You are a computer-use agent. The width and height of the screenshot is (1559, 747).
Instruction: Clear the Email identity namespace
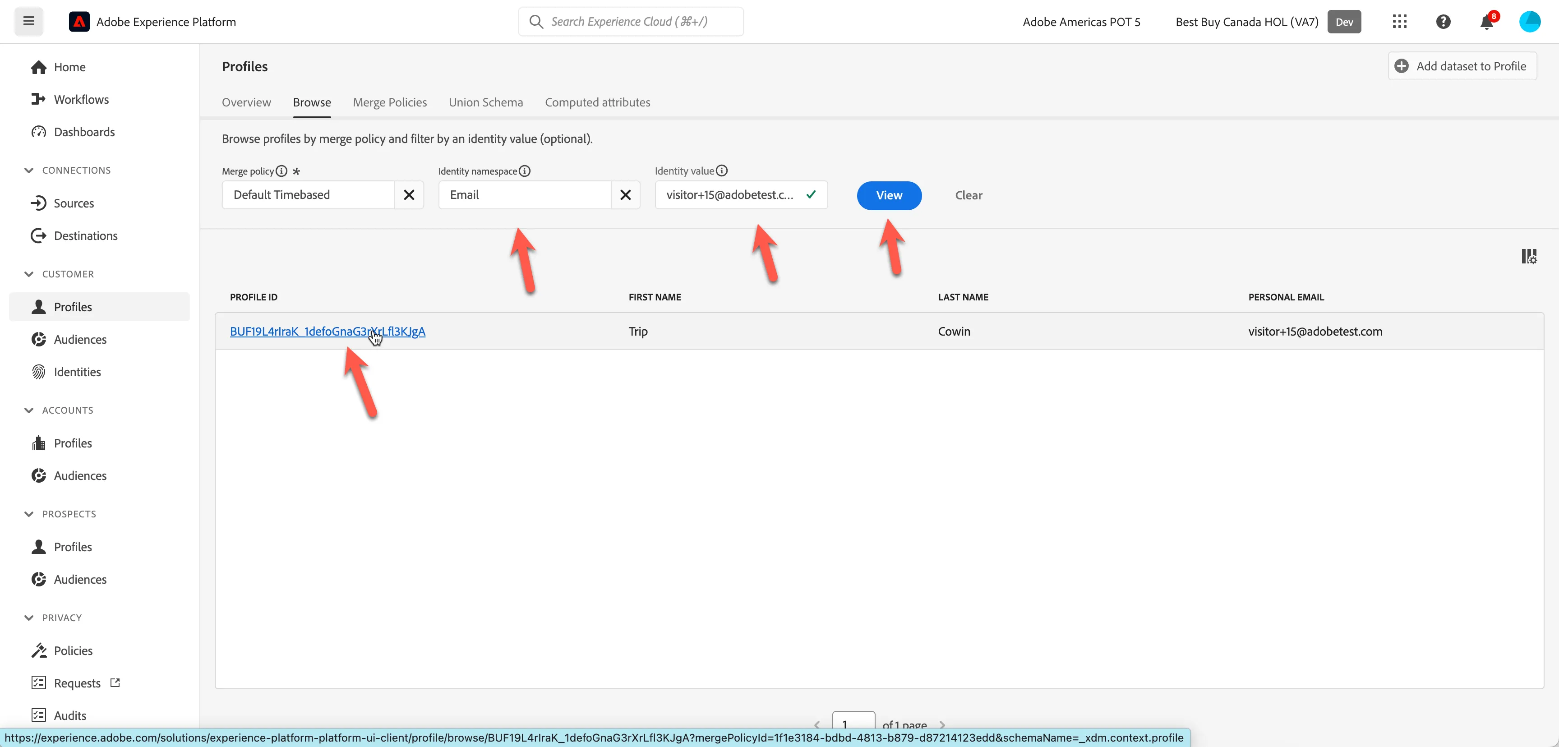click(625, 195)
